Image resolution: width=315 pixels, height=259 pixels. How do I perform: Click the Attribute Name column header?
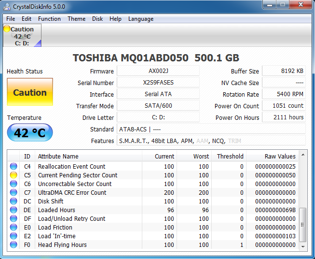88,157
